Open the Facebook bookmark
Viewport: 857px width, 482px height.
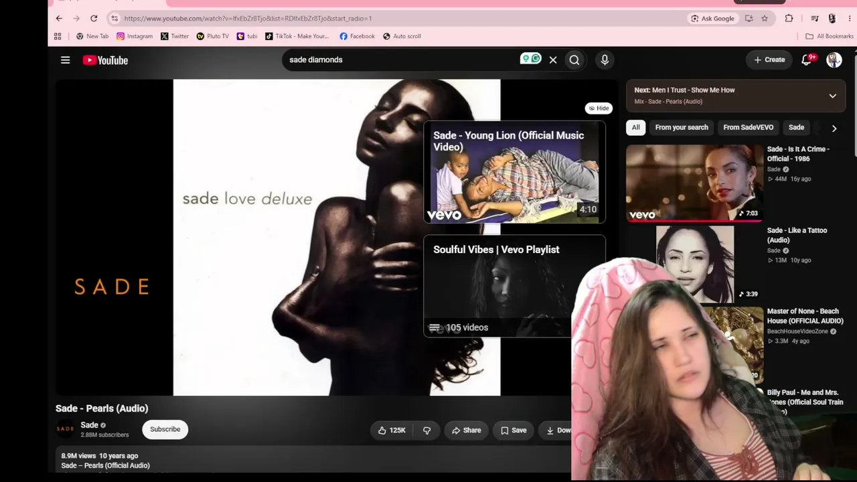pos(357,36)
